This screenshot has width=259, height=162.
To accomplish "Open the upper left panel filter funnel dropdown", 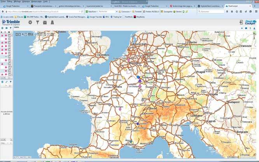I will (10, 28).
